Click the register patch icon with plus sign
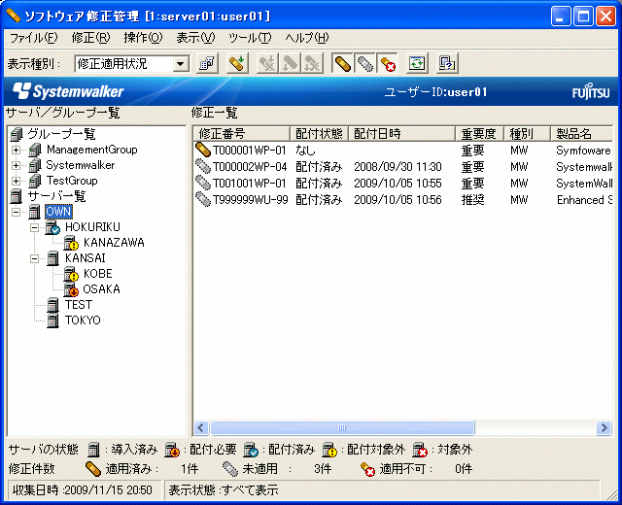The height and width of the screenshot is (505, 622). click(x=236, y=63)
